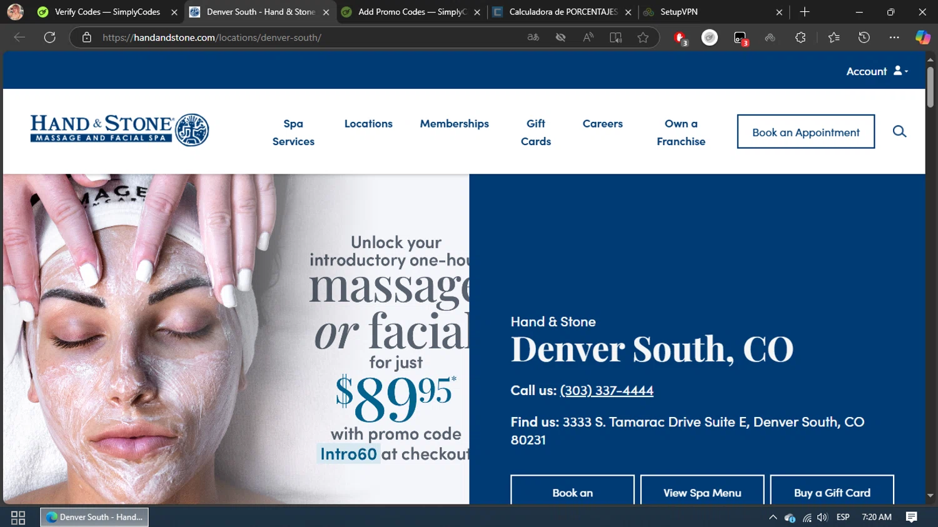Image resolution: width=938 pixels, height=527 pixels.
Task: Click the 7:20 AM clock
Action: 877,517
